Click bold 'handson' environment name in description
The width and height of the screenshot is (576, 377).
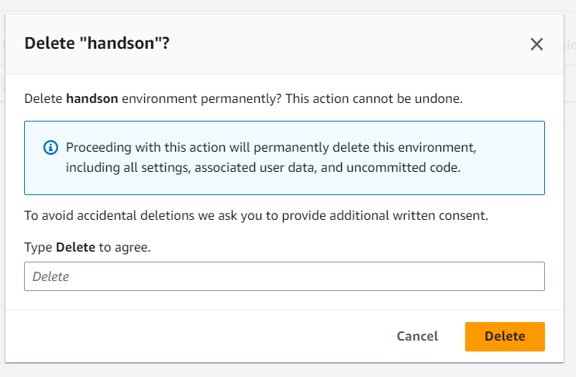coord(91,99)
